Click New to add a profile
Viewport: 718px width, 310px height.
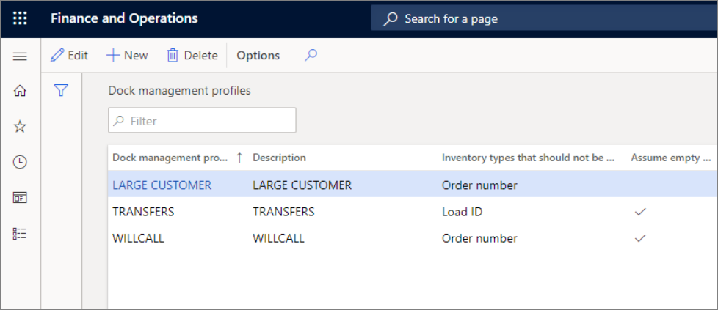coord(127,55)
